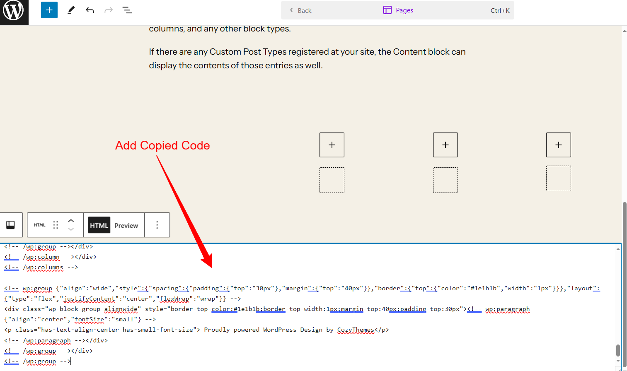The image size is (627, 371).
Task: Click the paragraph about Custom Post Types
Action: click(x=307, y=58)
